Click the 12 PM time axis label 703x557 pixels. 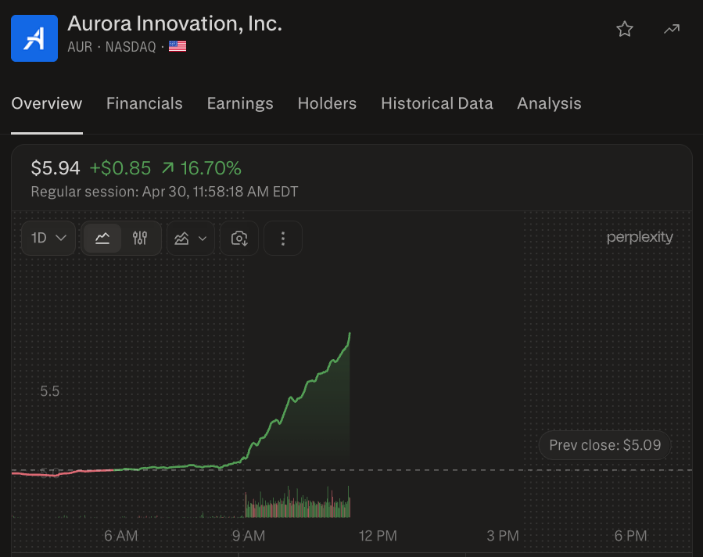click(x=378, y=535)
